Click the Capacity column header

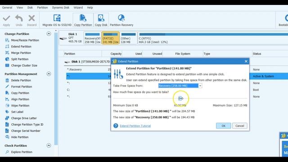pyautogui.click(x=116, y=54)
